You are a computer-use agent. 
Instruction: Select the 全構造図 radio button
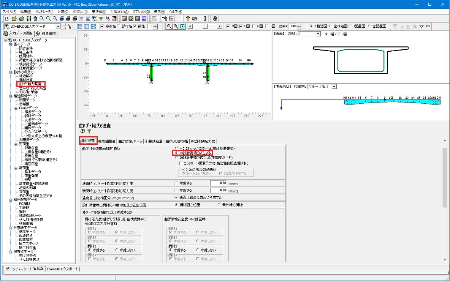(x=330, y=26)
